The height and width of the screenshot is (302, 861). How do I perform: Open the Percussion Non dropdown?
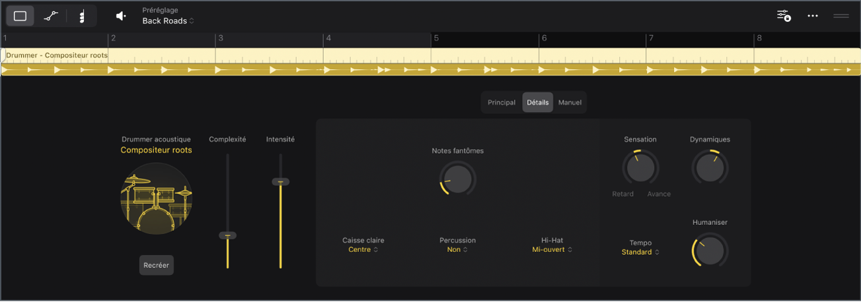(457, 250)
